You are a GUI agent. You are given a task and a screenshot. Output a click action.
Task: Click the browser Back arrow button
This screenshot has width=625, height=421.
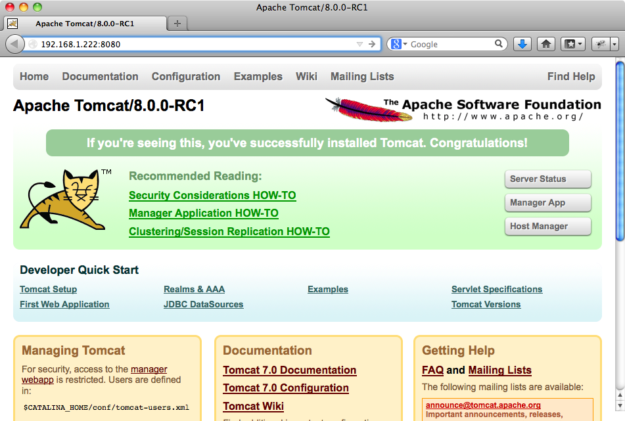(14, 44)
